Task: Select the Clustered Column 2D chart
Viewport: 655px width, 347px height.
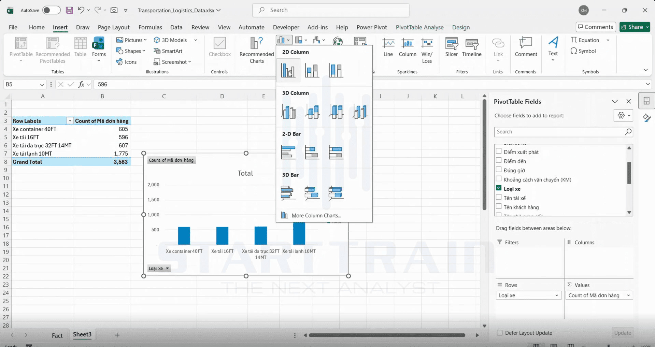Action: (288, 70)
